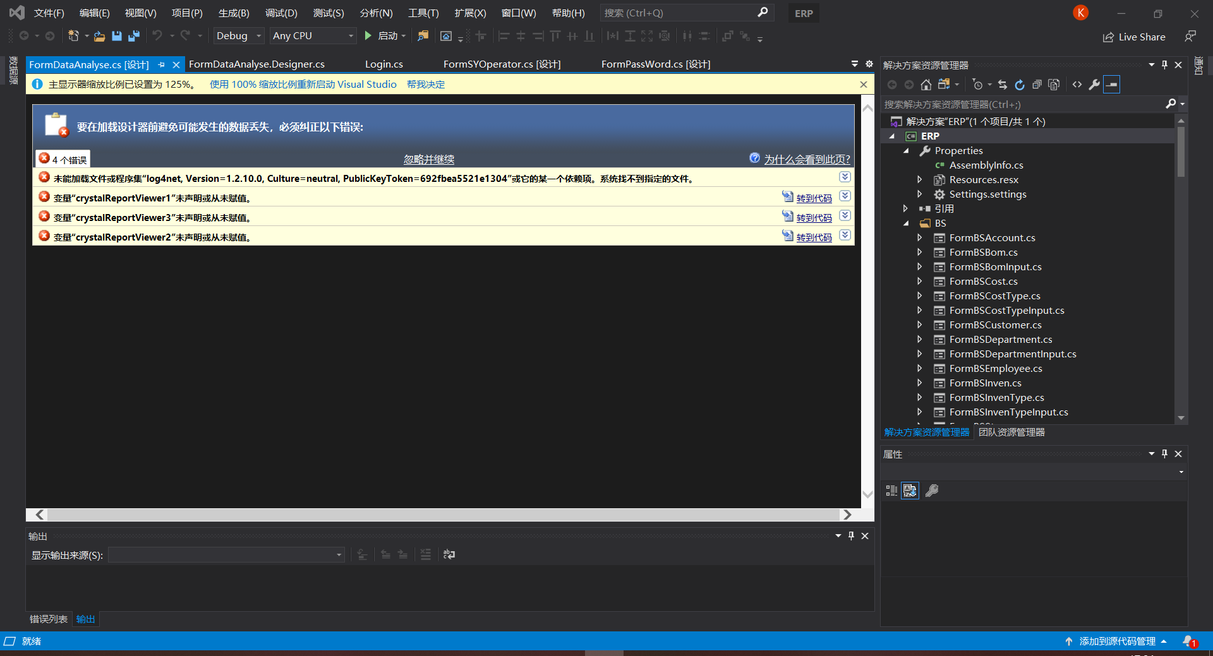
Task: Click the Property Pages wrench icon
Action: click(932, 491)
